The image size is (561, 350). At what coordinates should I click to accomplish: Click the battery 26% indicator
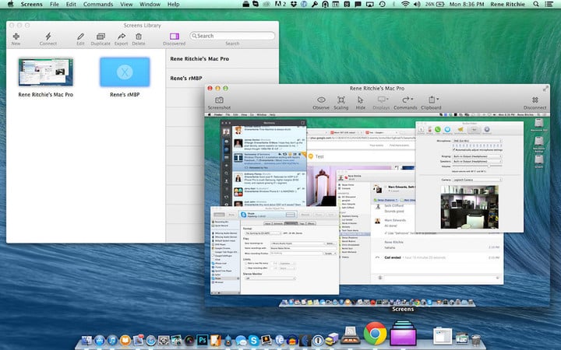[x=435, y=5]
